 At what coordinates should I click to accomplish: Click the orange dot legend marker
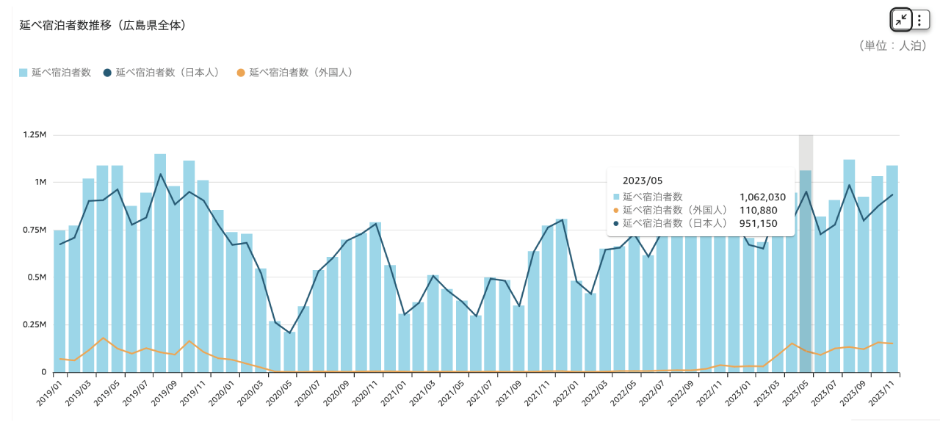tap(241, 73)
